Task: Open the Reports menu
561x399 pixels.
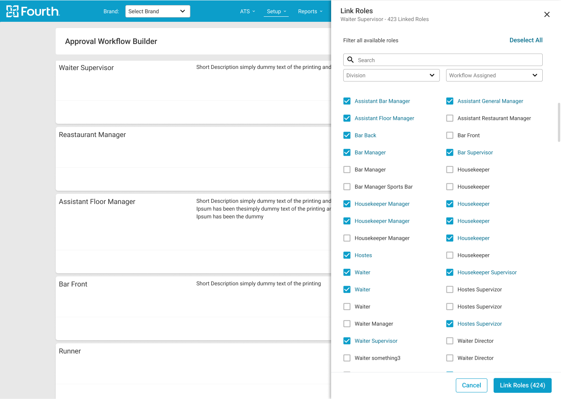Action: click(310, 11)
